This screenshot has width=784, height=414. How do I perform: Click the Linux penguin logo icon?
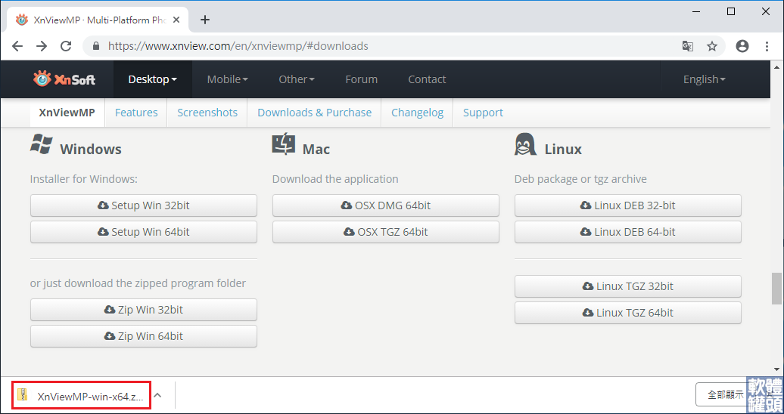point(525,144)
